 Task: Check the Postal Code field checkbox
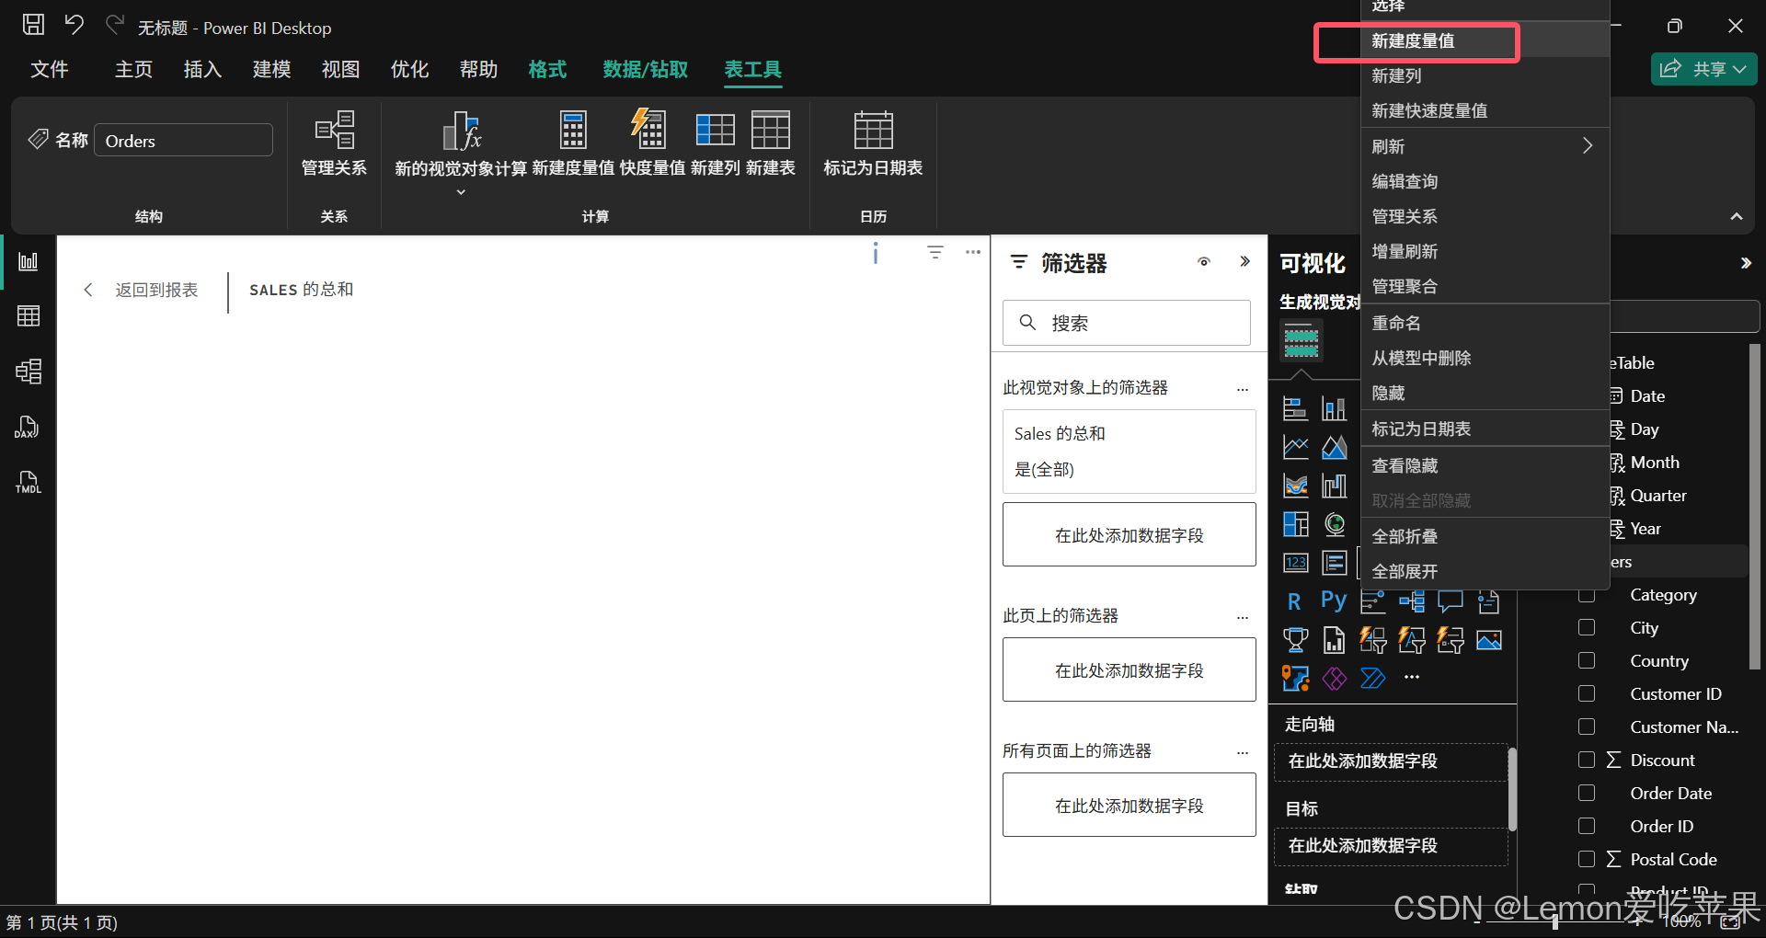click(1587, 859)
